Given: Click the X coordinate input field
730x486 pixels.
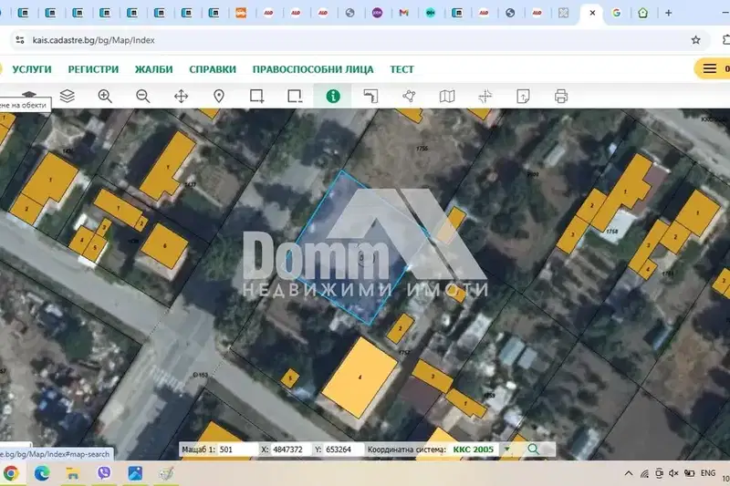Looking at the screenshot, I should point(289,450).
